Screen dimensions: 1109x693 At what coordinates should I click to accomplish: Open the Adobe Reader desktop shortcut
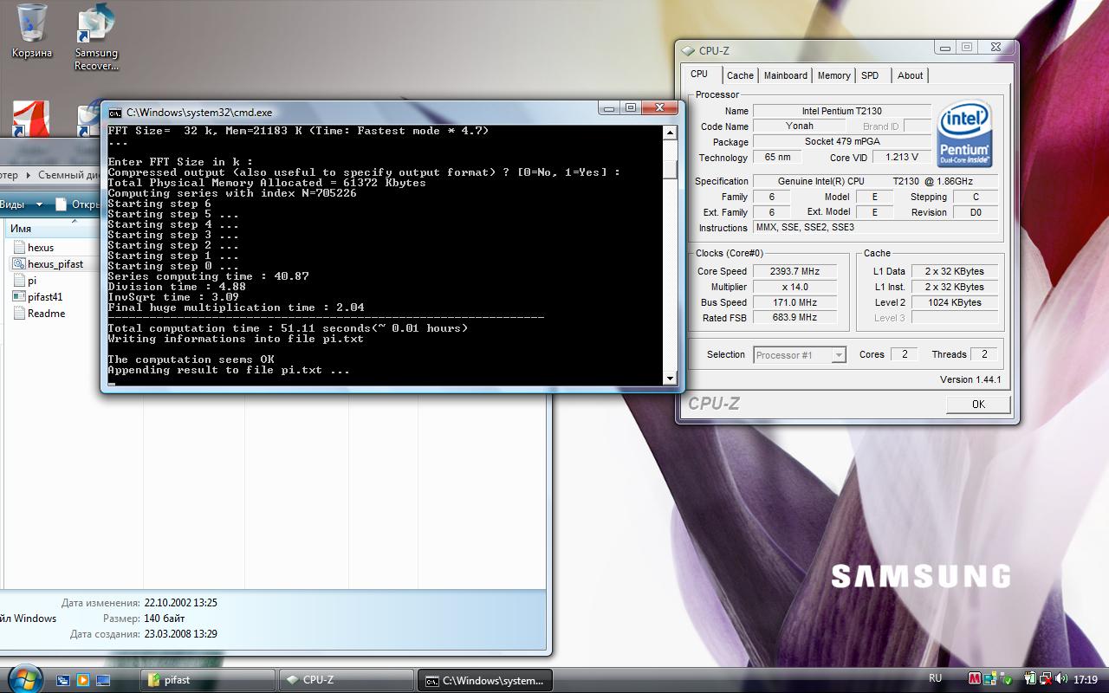(31, 119)
